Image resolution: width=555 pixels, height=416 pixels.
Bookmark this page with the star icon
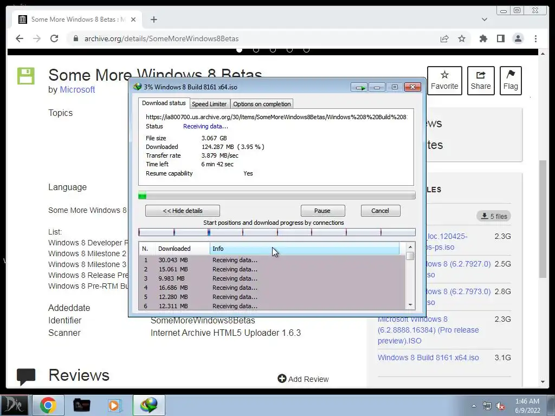pos(462,38)
